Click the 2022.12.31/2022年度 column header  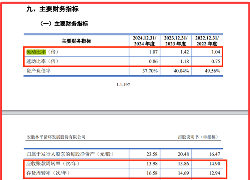(207, 41)
